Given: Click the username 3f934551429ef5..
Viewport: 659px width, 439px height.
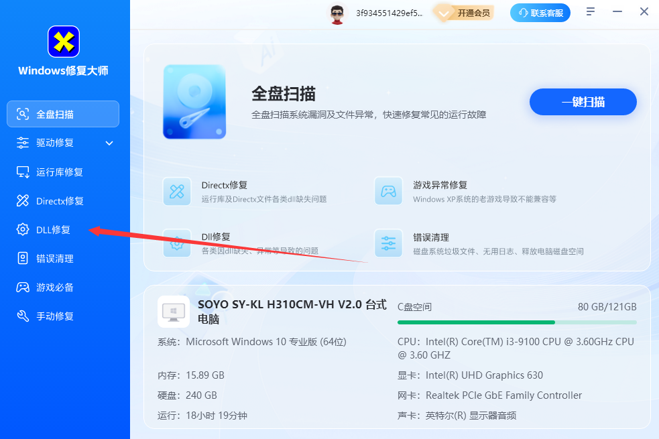Looking at the screenshot, I should pos(390,13).
